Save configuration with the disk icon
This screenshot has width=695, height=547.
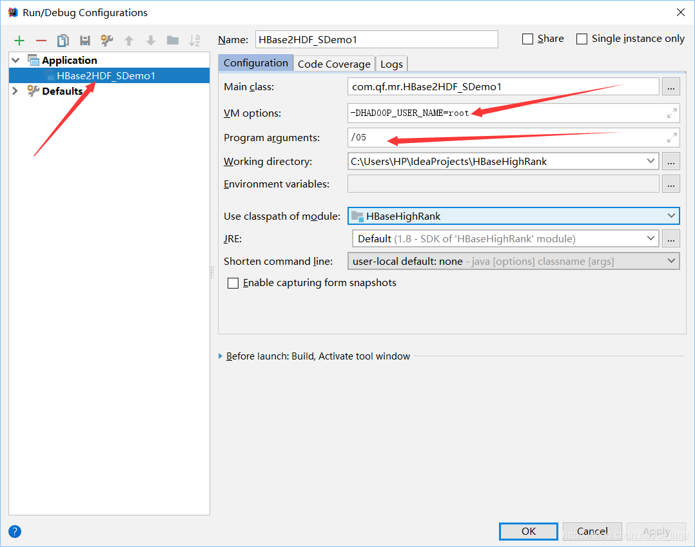tap(84, 41)
